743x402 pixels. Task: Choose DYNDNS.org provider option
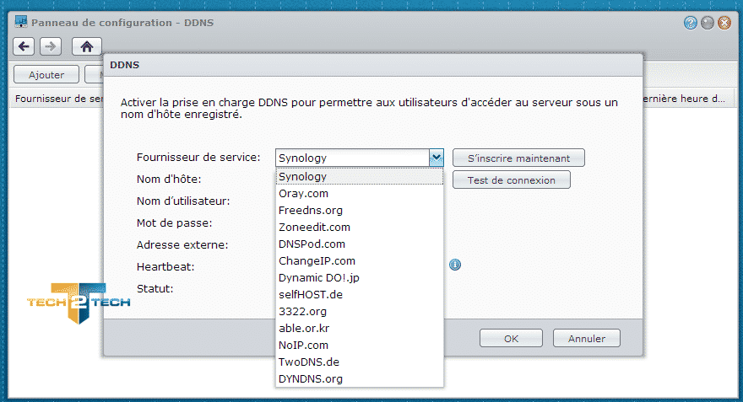click(360, 379)
